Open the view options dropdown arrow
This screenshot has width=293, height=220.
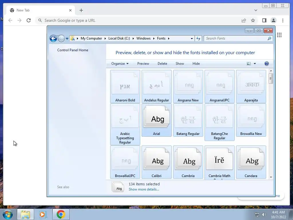click(x=255, y=64)
